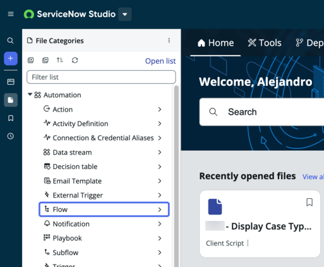Viewport: 324px width, 267px height.
Task: Expand the External Trigger chevron
Action: 160,195
